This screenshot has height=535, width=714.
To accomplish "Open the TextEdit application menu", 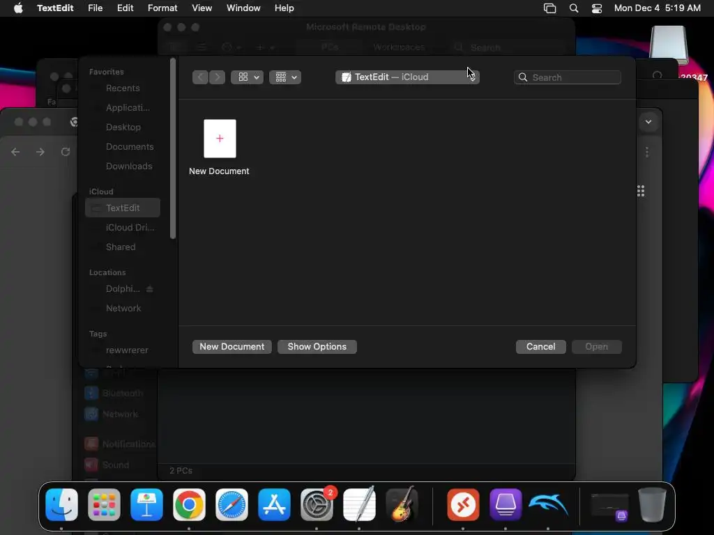I will pos(55,8).
